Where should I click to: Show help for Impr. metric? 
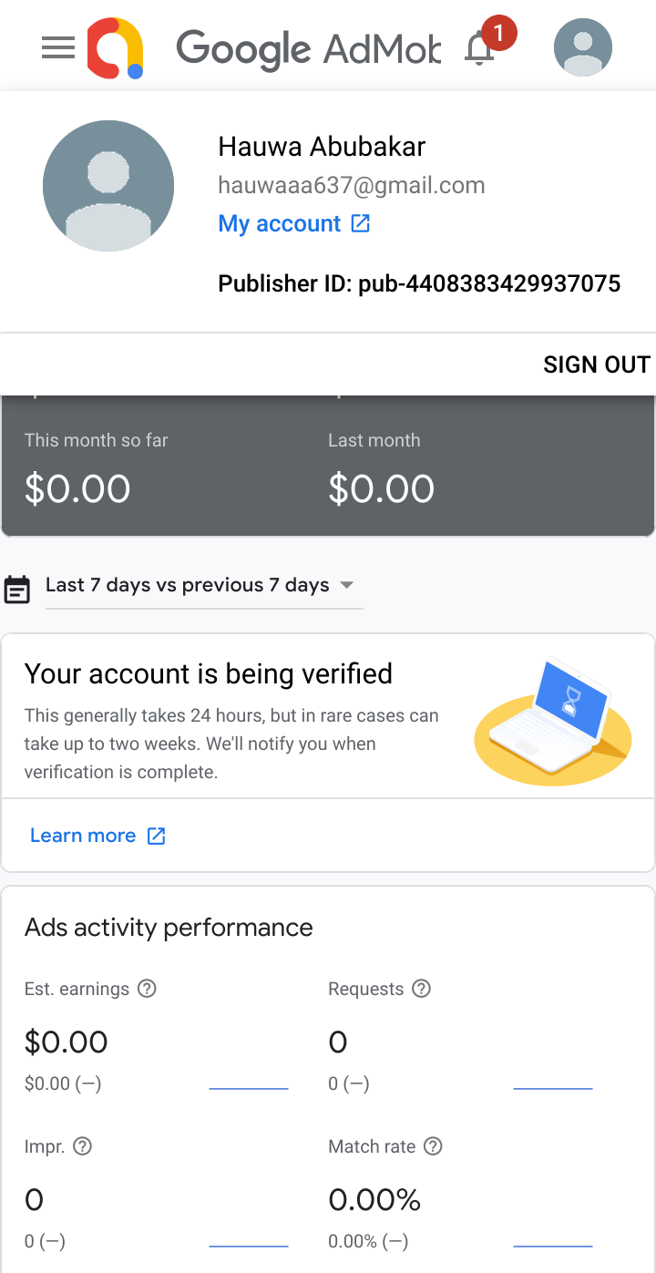[82, 1146]
